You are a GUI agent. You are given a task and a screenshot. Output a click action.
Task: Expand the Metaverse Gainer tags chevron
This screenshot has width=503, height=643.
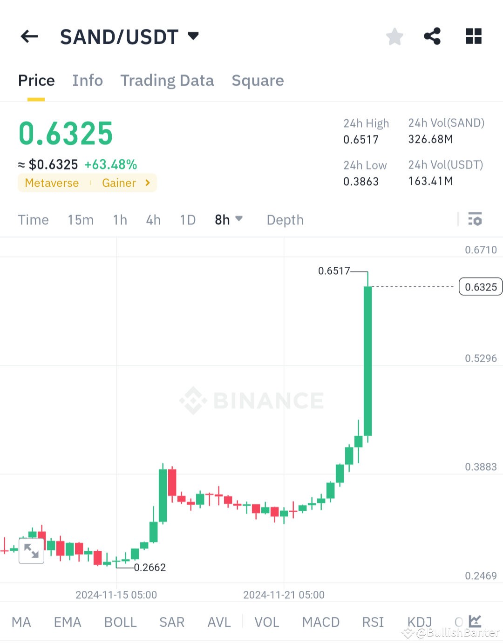coord(148,183)
